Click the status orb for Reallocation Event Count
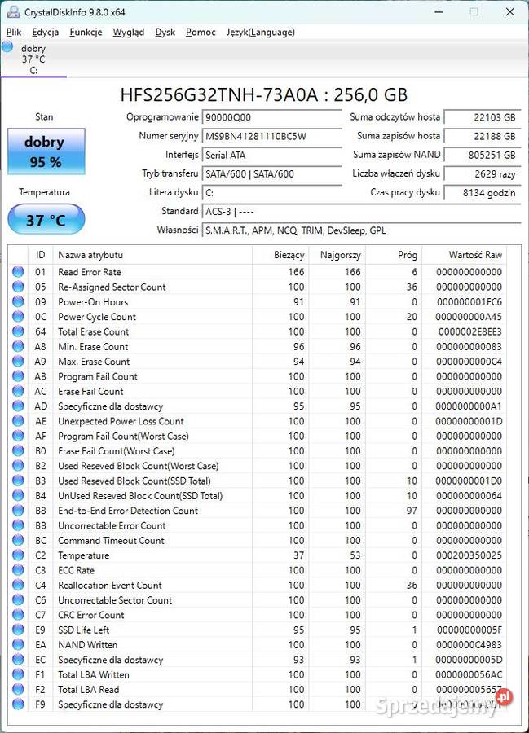 coord(18,585)
